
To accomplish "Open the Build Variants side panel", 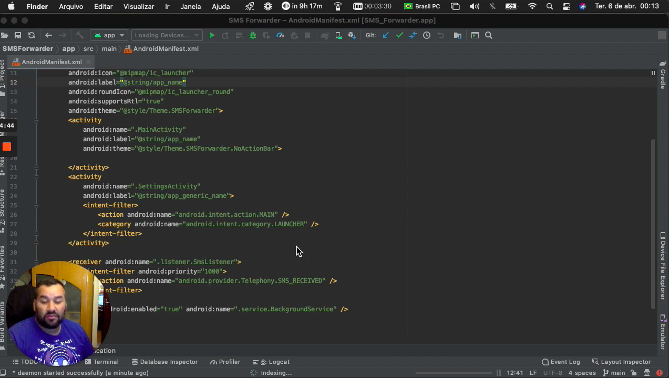I will pos(3,325).
